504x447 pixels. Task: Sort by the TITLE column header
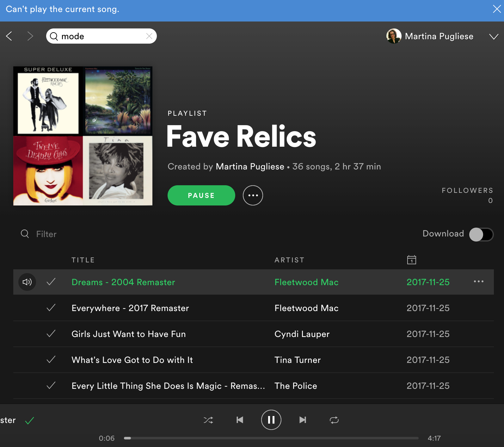(83, 260)
